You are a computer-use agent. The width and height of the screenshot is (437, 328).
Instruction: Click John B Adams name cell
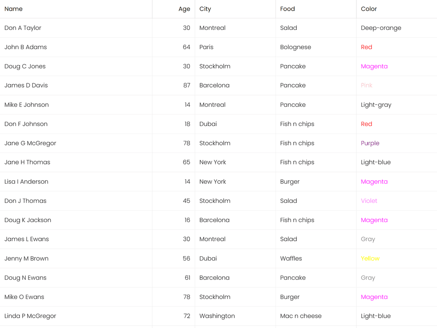click(x=26, y=47)
